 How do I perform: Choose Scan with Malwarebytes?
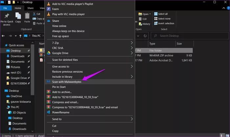(90, 82)
